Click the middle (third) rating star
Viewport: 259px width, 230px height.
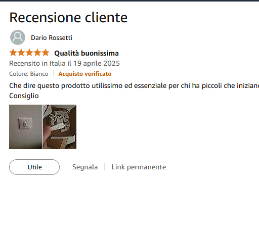[x=29, y=53]
